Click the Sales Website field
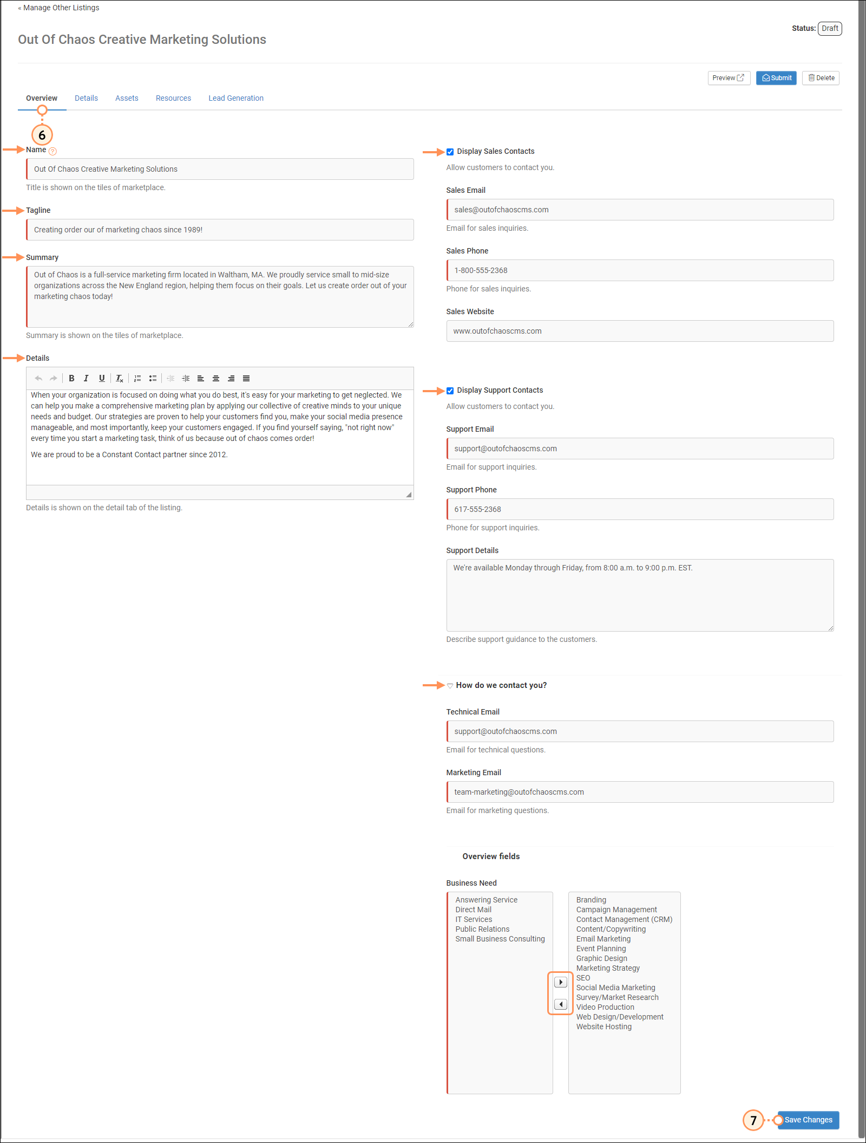This screenshot has height=1143, width=866. [x=640, y=331]
